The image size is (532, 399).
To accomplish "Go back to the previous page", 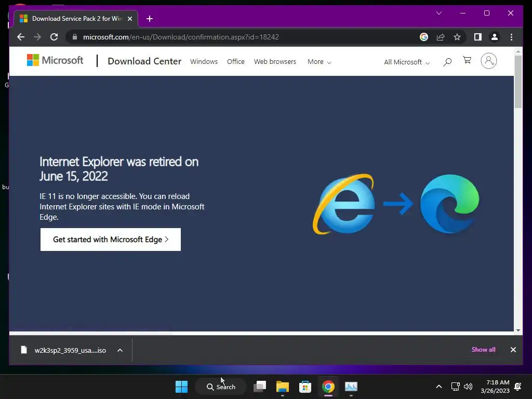I will 21,37.
